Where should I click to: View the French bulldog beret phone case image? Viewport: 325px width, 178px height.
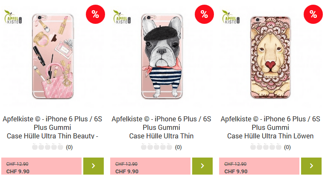click(x=162, y=57)
